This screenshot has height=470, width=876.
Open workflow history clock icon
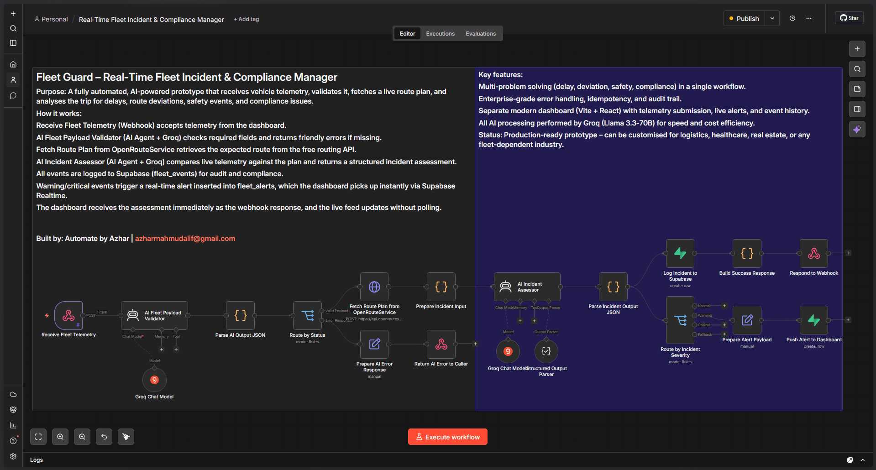pos(792,18)
